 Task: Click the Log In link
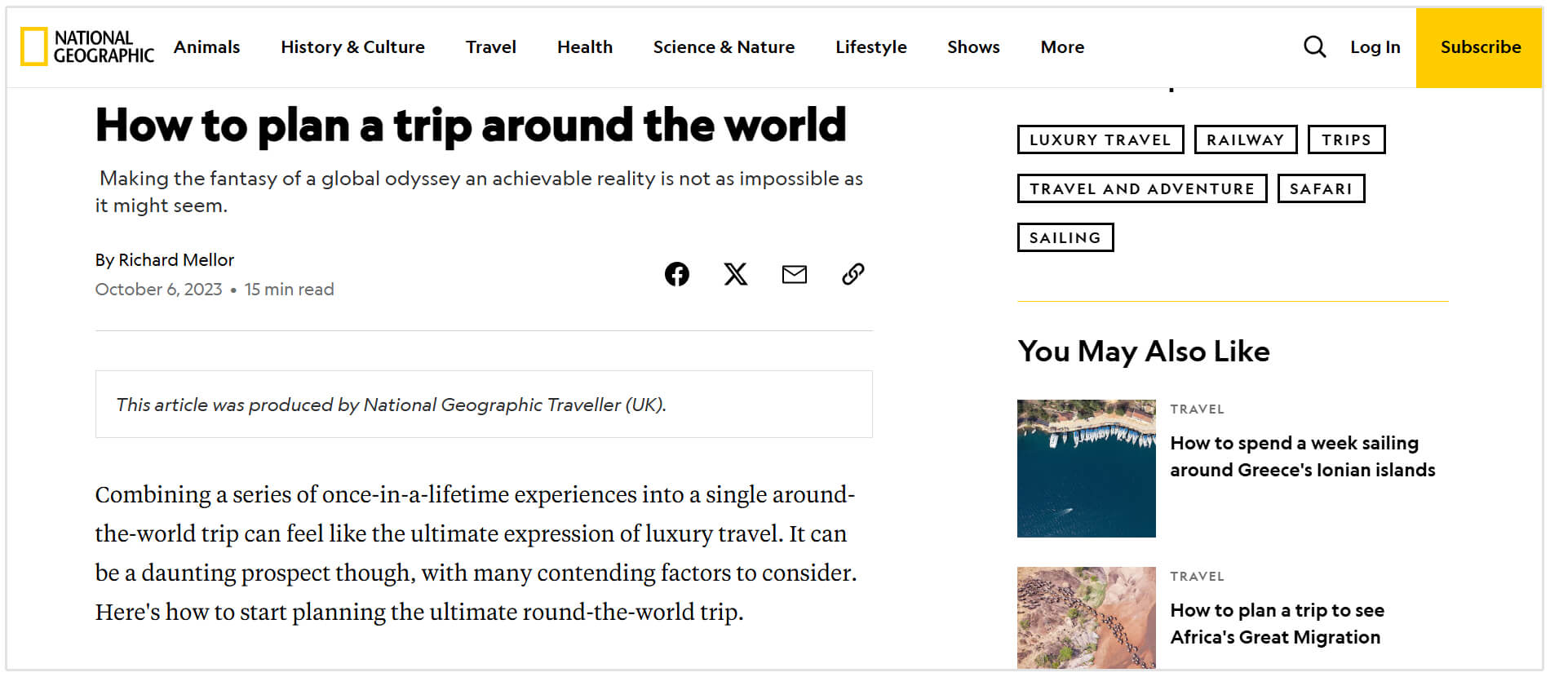(1375, 47)
